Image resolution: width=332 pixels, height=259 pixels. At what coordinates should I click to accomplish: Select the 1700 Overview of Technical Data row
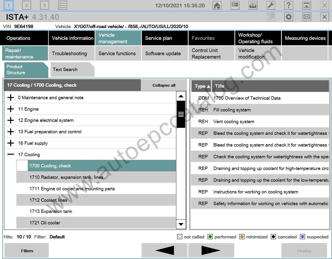(x=260, y=98)
